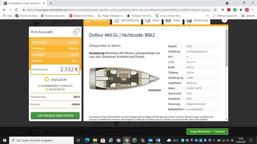Screen dimensions: 257x144
Task: Click the Zur Anfrage hinzufügen button
Action: point(55,116)
